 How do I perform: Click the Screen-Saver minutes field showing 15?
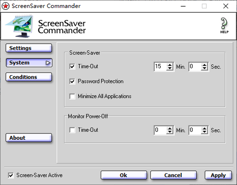(160, 67)
